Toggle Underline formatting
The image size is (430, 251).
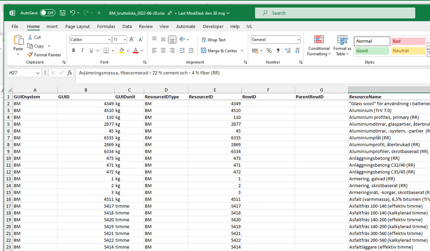(91, 51)
